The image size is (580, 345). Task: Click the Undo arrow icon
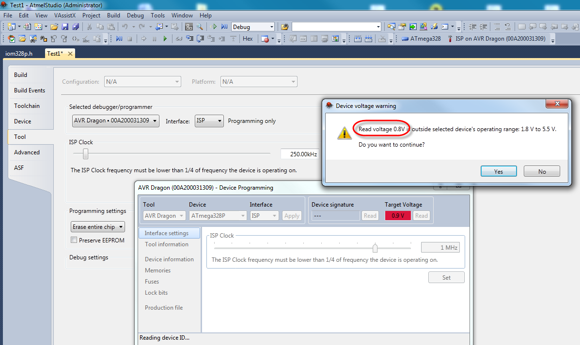coord(125,27)
